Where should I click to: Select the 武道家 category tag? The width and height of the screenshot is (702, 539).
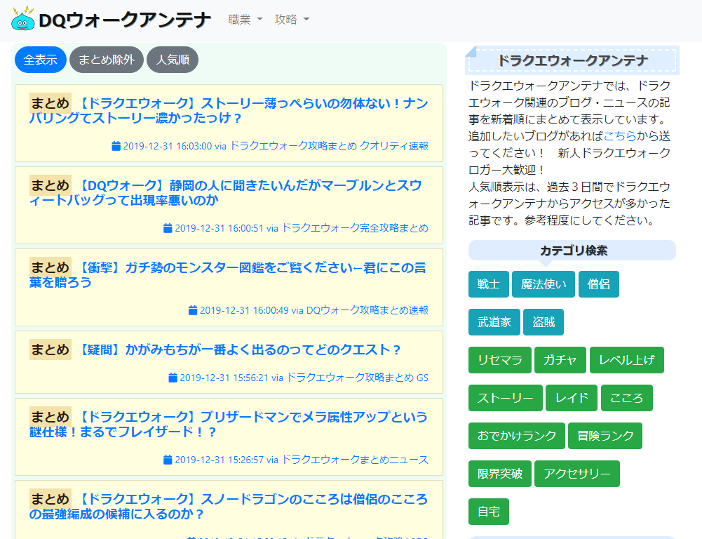pos(494,322)
